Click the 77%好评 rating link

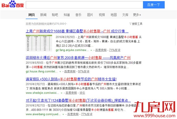tap(87, 114)
